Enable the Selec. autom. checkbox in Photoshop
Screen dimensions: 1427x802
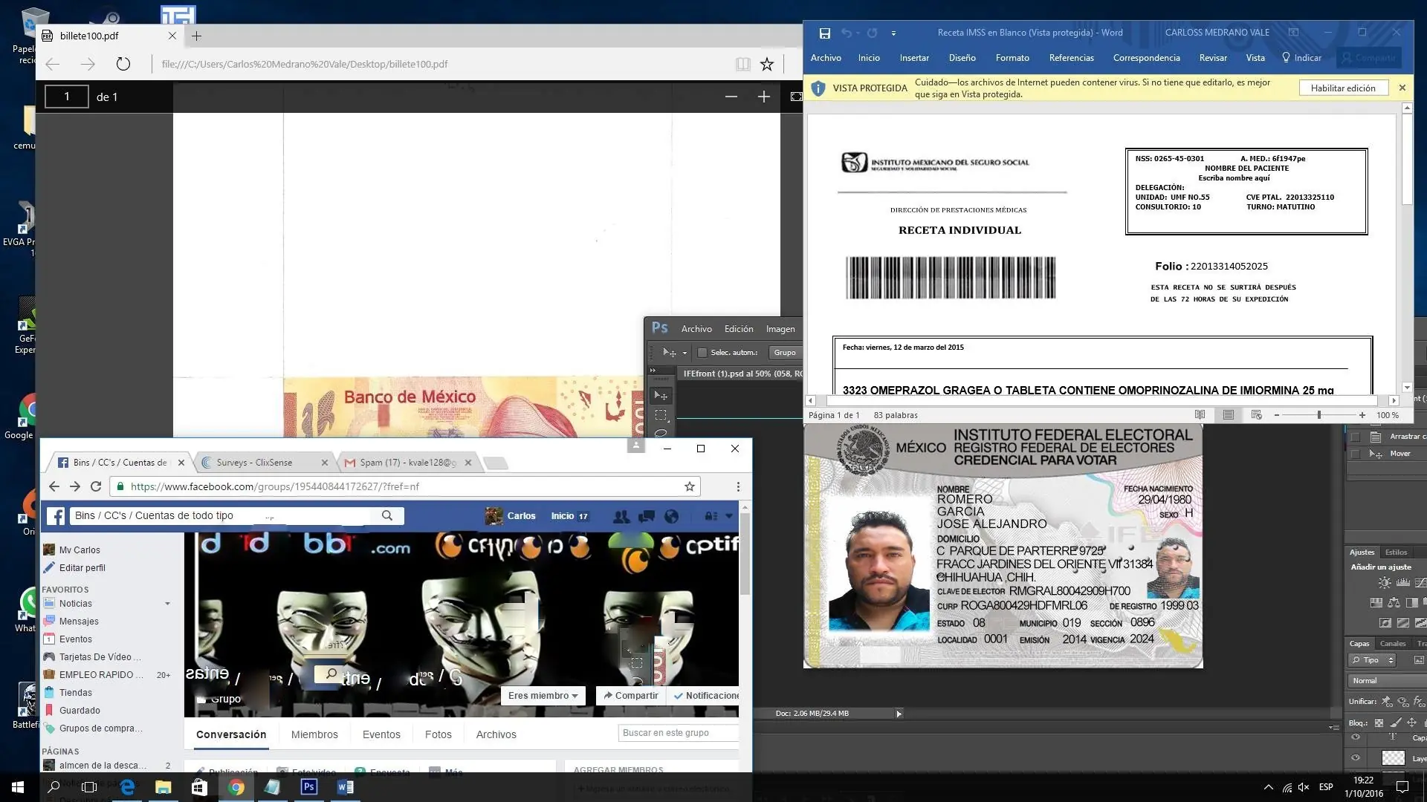(702, 353)
